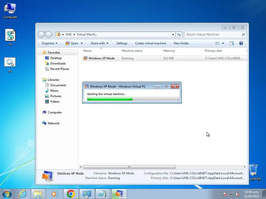Click the starting virtual machine progress bar

[x=133, y=99]
